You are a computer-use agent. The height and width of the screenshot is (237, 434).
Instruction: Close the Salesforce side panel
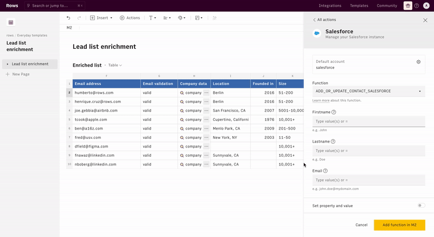coord(425,20)
